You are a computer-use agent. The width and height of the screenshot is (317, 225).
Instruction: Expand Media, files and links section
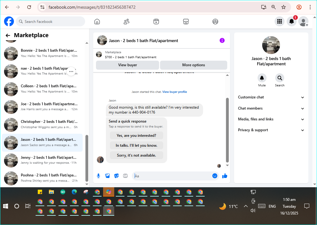(x=271, y=119)
